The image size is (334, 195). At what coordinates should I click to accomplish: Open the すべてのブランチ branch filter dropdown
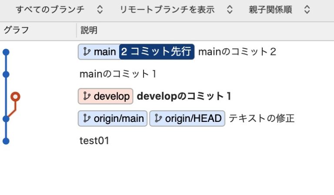tap(59, 10)
